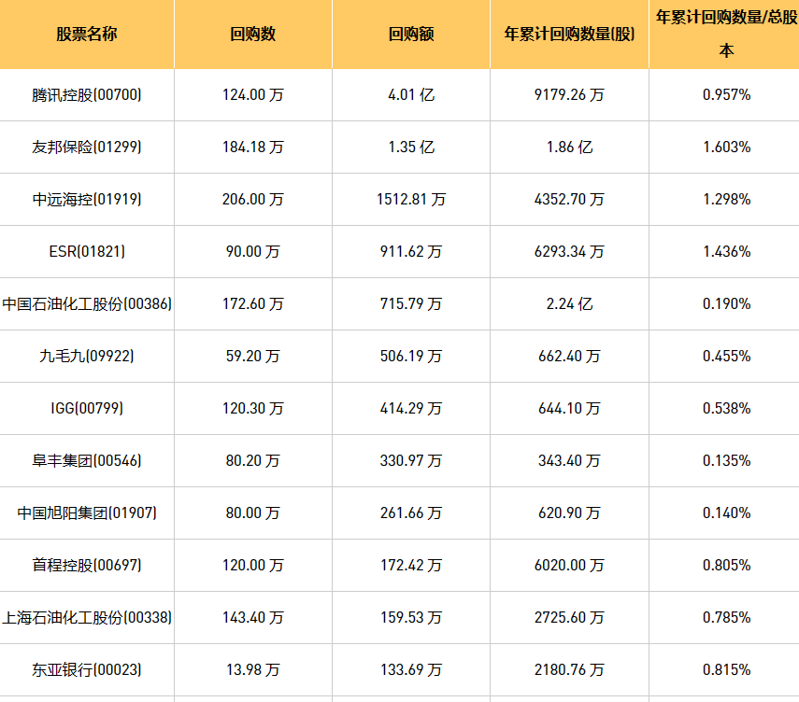Click the 330.97 万 buyback amount cell
799x702 pixels.
tap(411, 461)
